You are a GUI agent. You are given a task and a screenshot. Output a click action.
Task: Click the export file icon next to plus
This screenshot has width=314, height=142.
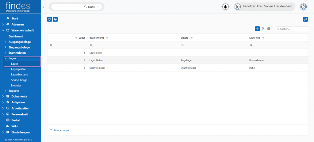263,29
